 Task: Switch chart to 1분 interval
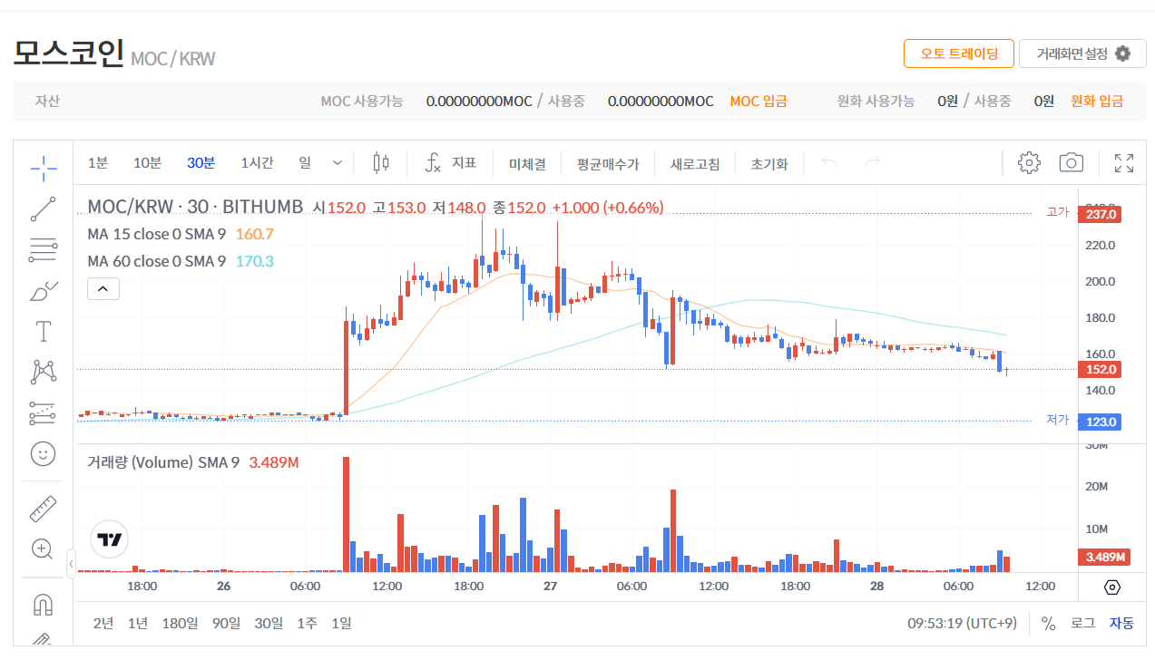tap(97, 163)
